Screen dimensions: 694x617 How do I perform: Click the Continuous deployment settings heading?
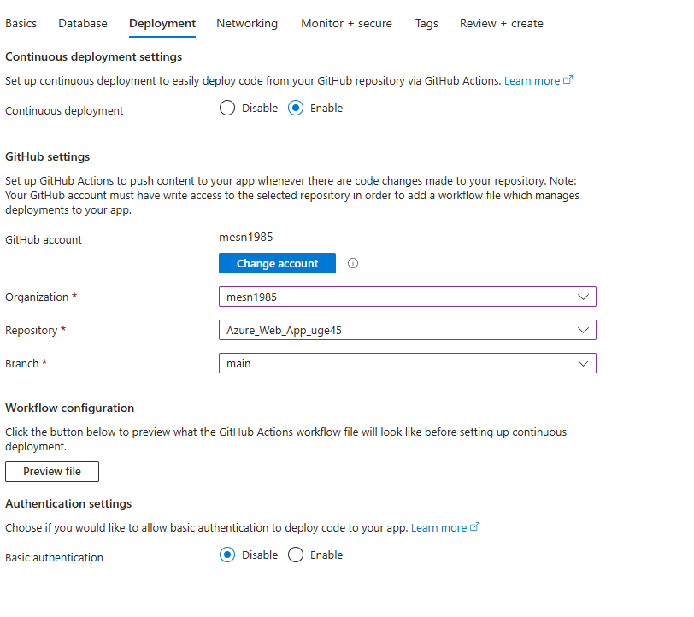[x=93, y=56]
